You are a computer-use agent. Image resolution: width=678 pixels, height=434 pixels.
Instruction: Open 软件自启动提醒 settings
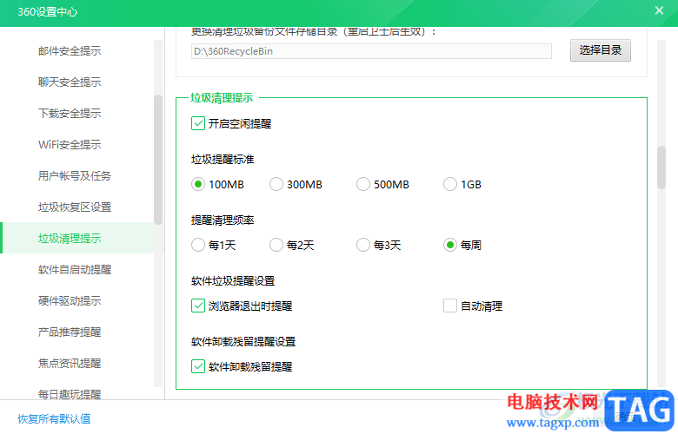click(x=75, y=269)
